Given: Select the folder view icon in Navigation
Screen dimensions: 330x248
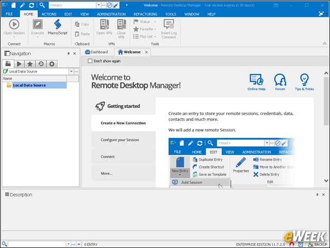Looking at the screenshot, I should click(x=8, y=64).
